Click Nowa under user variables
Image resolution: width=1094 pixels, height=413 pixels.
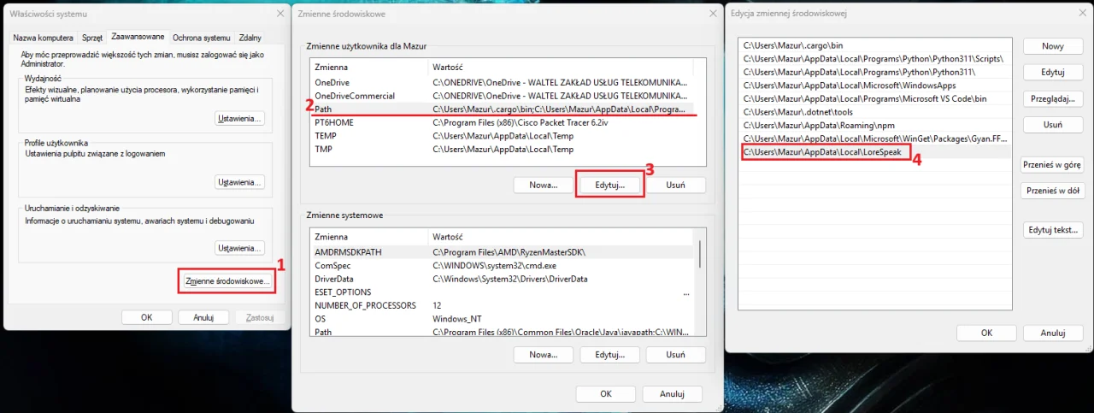[544, 185]
